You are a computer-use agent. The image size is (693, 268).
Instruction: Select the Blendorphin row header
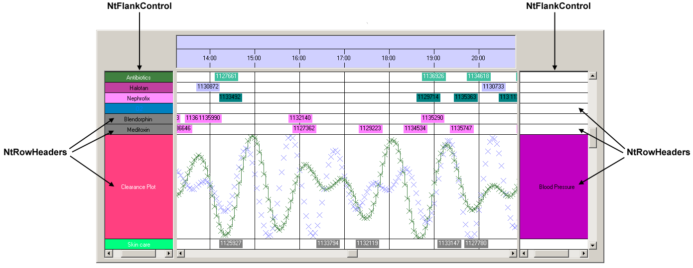(139, 119)
